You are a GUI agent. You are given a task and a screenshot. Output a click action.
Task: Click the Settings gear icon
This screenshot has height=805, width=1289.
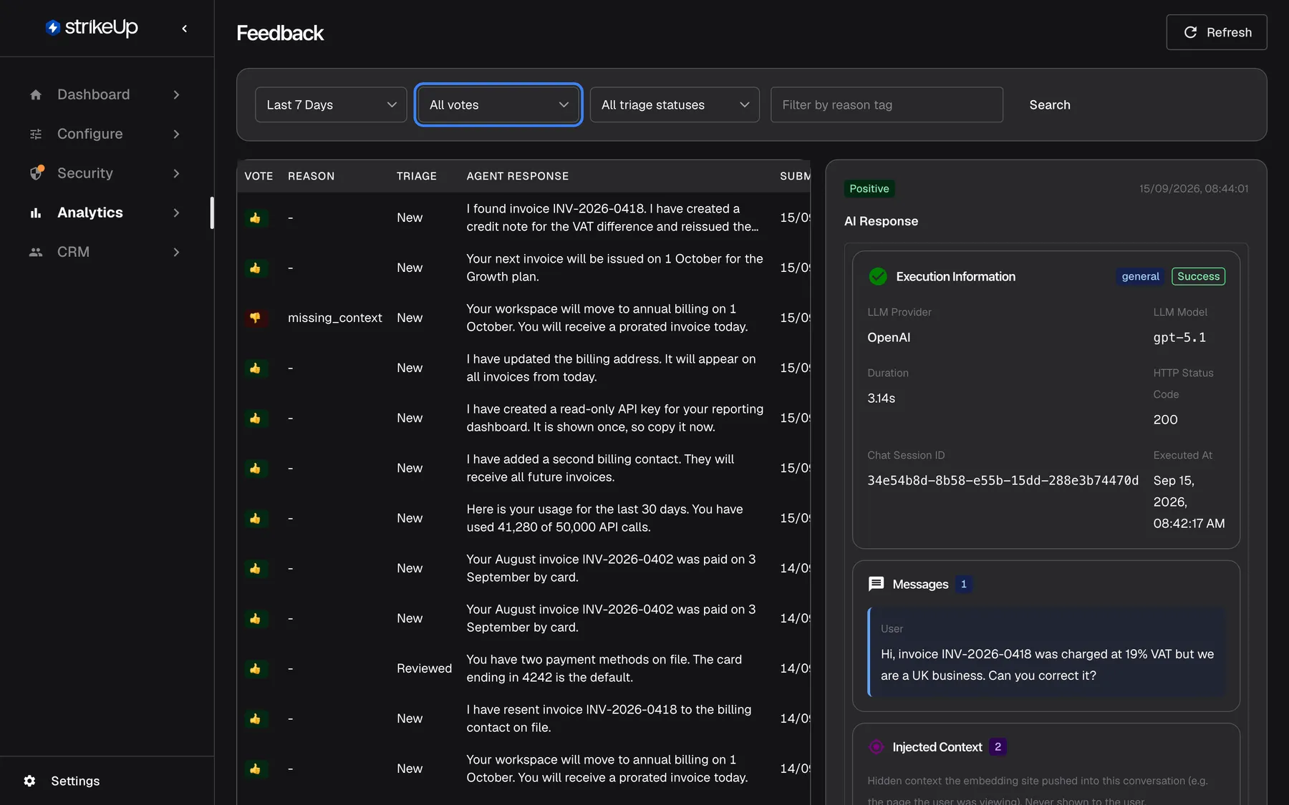[x=29, y=781]
